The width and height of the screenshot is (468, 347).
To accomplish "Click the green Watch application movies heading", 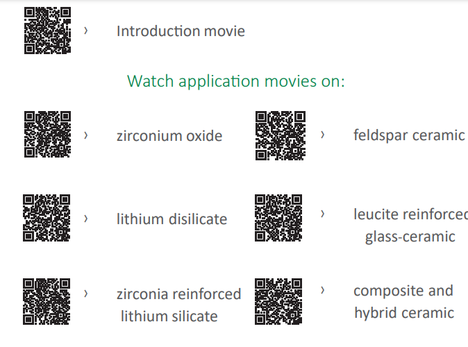I will pyautogui.click(x=235, y=81).
